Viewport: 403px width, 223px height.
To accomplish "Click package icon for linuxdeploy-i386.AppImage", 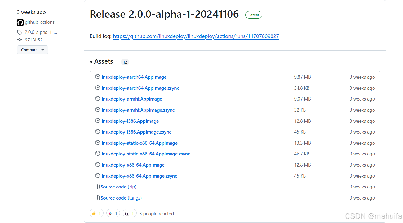I will 98,121.
